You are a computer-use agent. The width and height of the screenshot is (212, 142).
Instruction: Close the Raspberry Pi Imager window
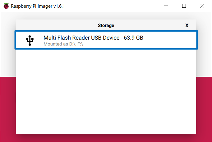202,6
